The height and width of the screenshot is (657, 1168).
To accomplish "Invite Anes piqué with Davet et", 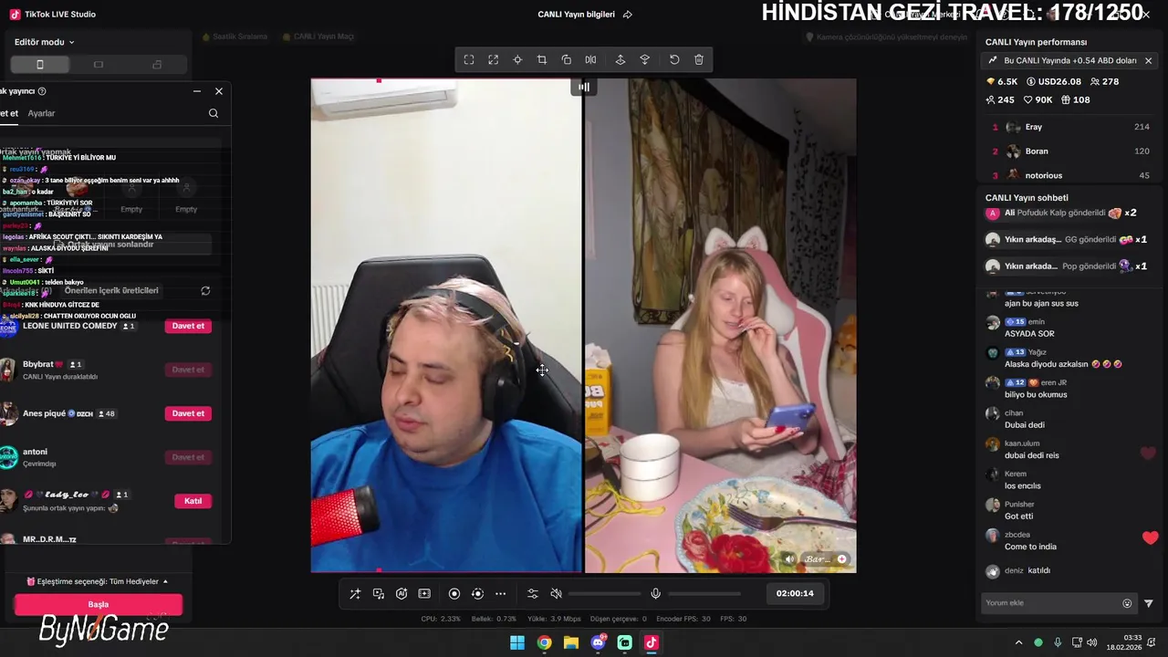I will click(x=188, y=413).
